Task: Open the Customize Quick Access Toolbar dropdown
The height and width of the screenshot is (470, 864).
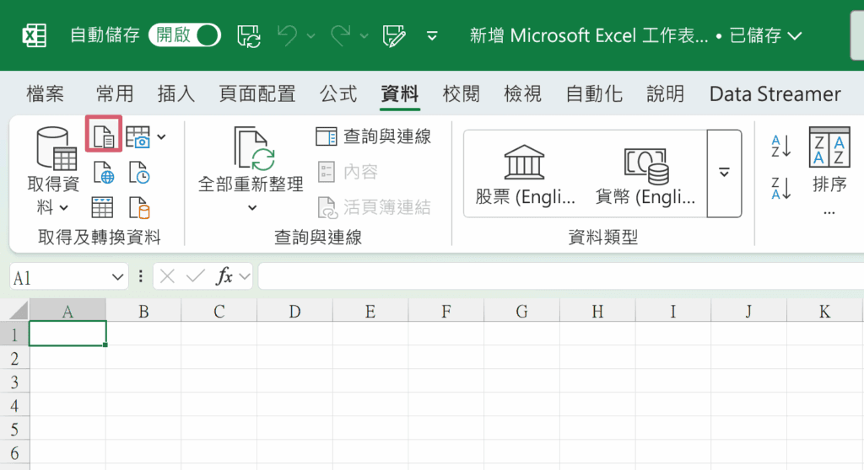Action: (x=432, y=35)
